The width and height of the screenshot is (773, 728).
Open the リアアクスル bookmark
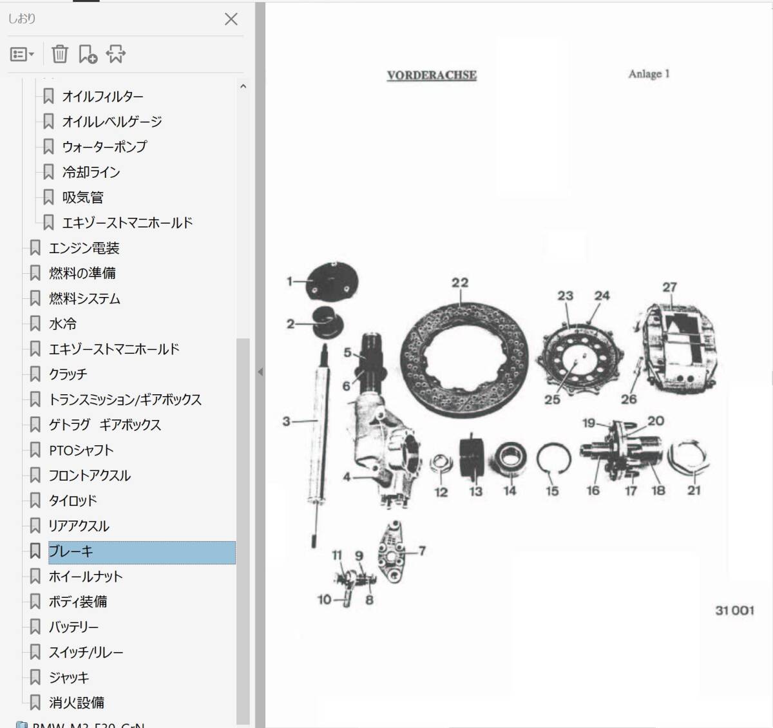[x=79, y=526]
